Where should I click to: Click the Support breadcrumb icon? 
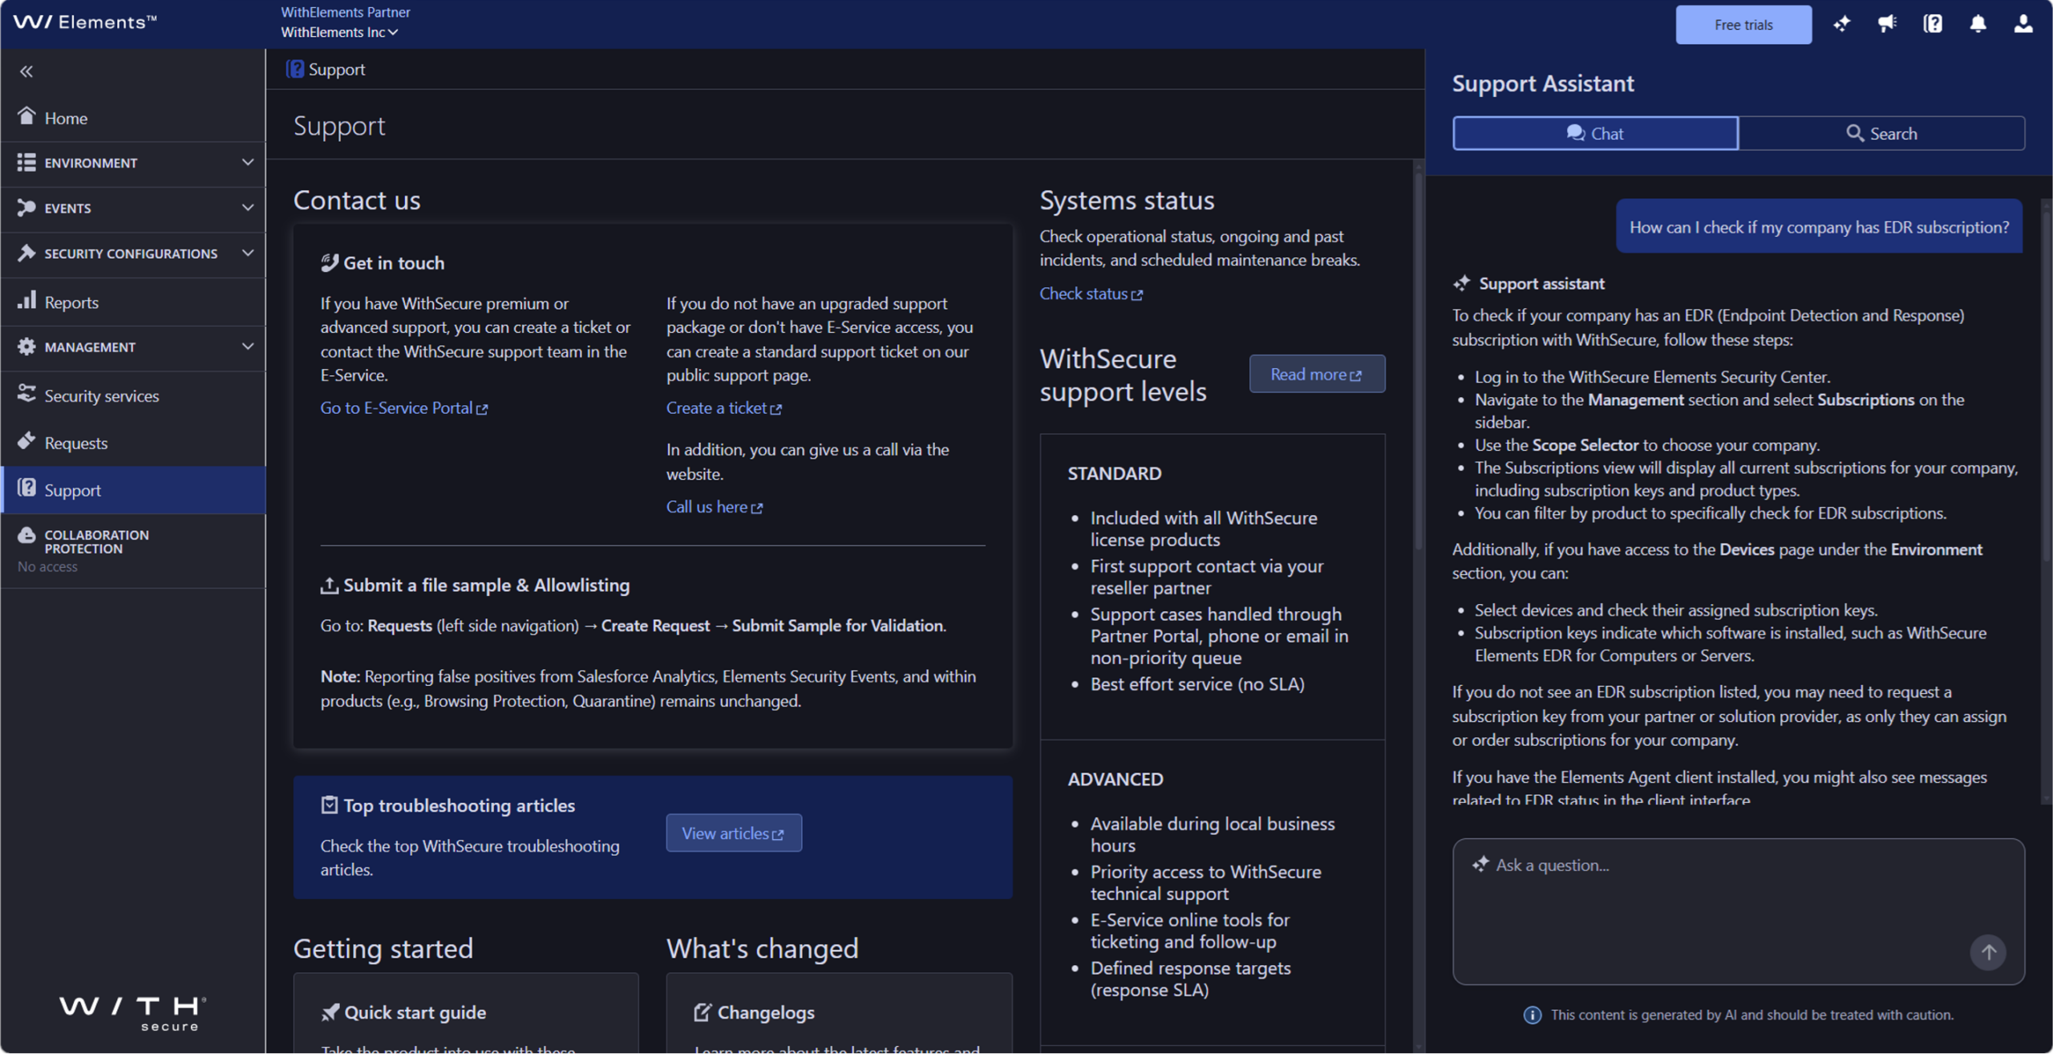coord(295,69)
